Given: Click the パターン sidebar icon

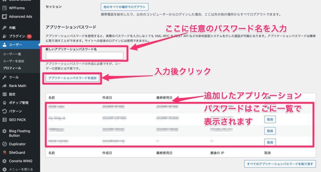Looking at the screenshot, I should point(4,111).
